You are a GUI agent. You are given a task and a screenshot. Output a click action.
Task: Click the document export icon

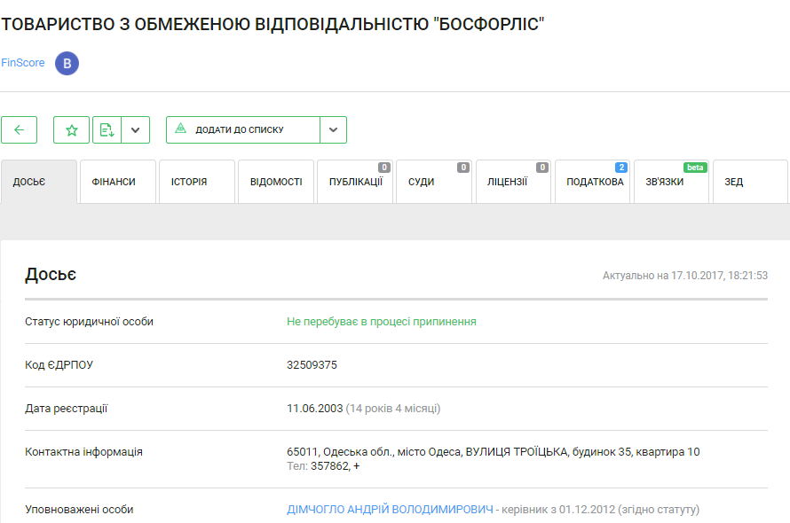107,129
